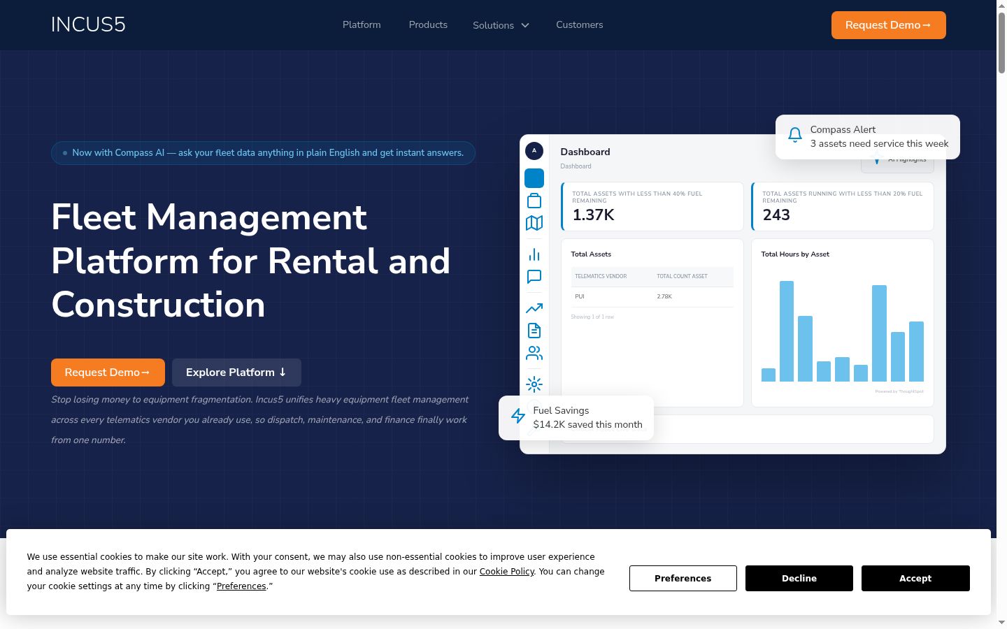The image size is (1007, 629).
Task: Click the Total Assets card title
Action: pos(591,254)
